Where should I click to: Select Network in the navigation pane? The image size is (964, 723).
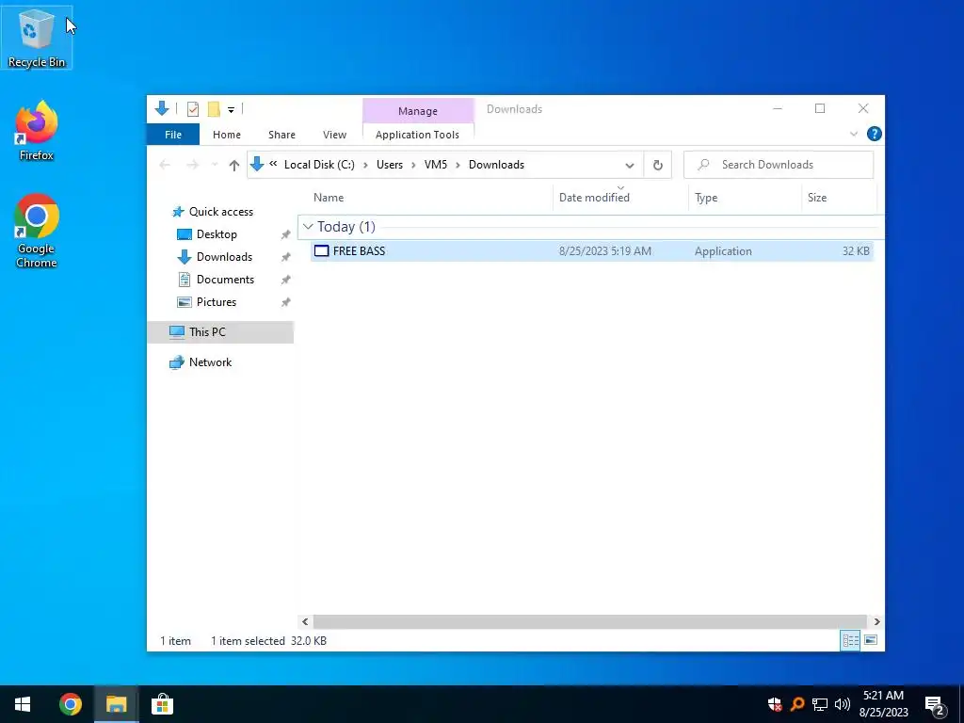201,362
